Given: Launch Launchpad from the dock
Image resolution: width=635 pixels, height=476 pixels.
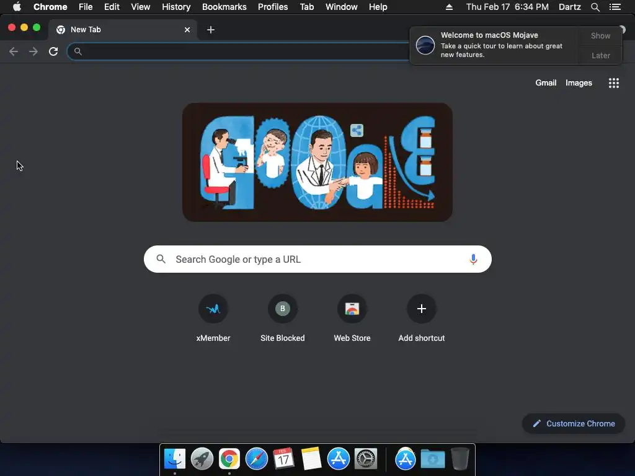Looking at the screenshot, I should 202,459.
